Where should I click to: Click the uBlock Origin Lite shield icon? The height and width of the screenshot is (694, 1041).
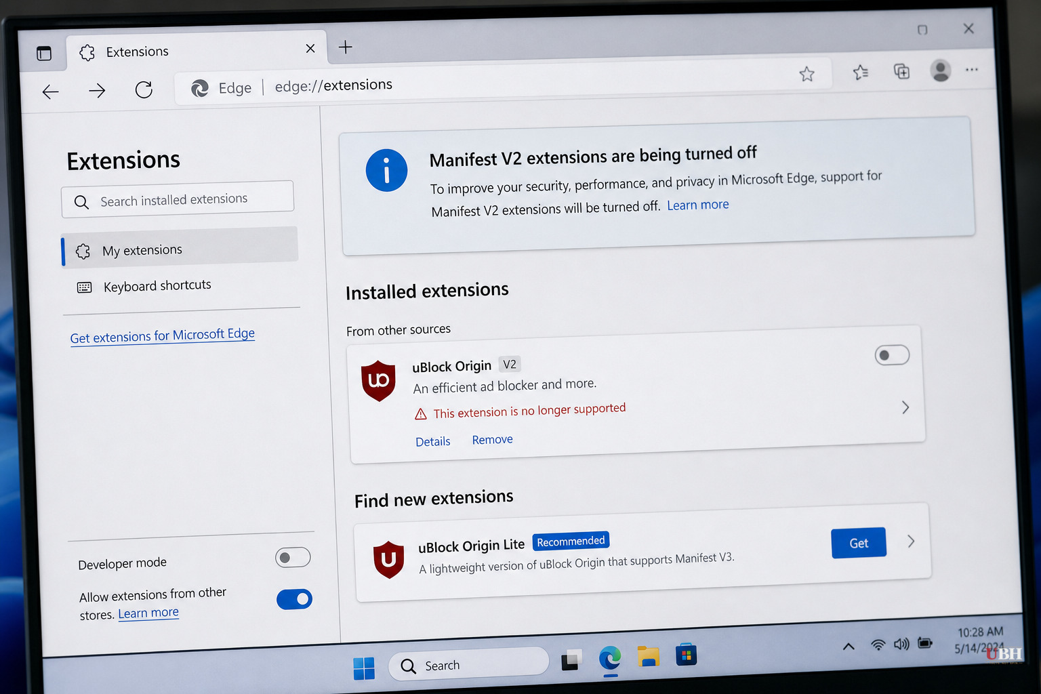point(389,559)
